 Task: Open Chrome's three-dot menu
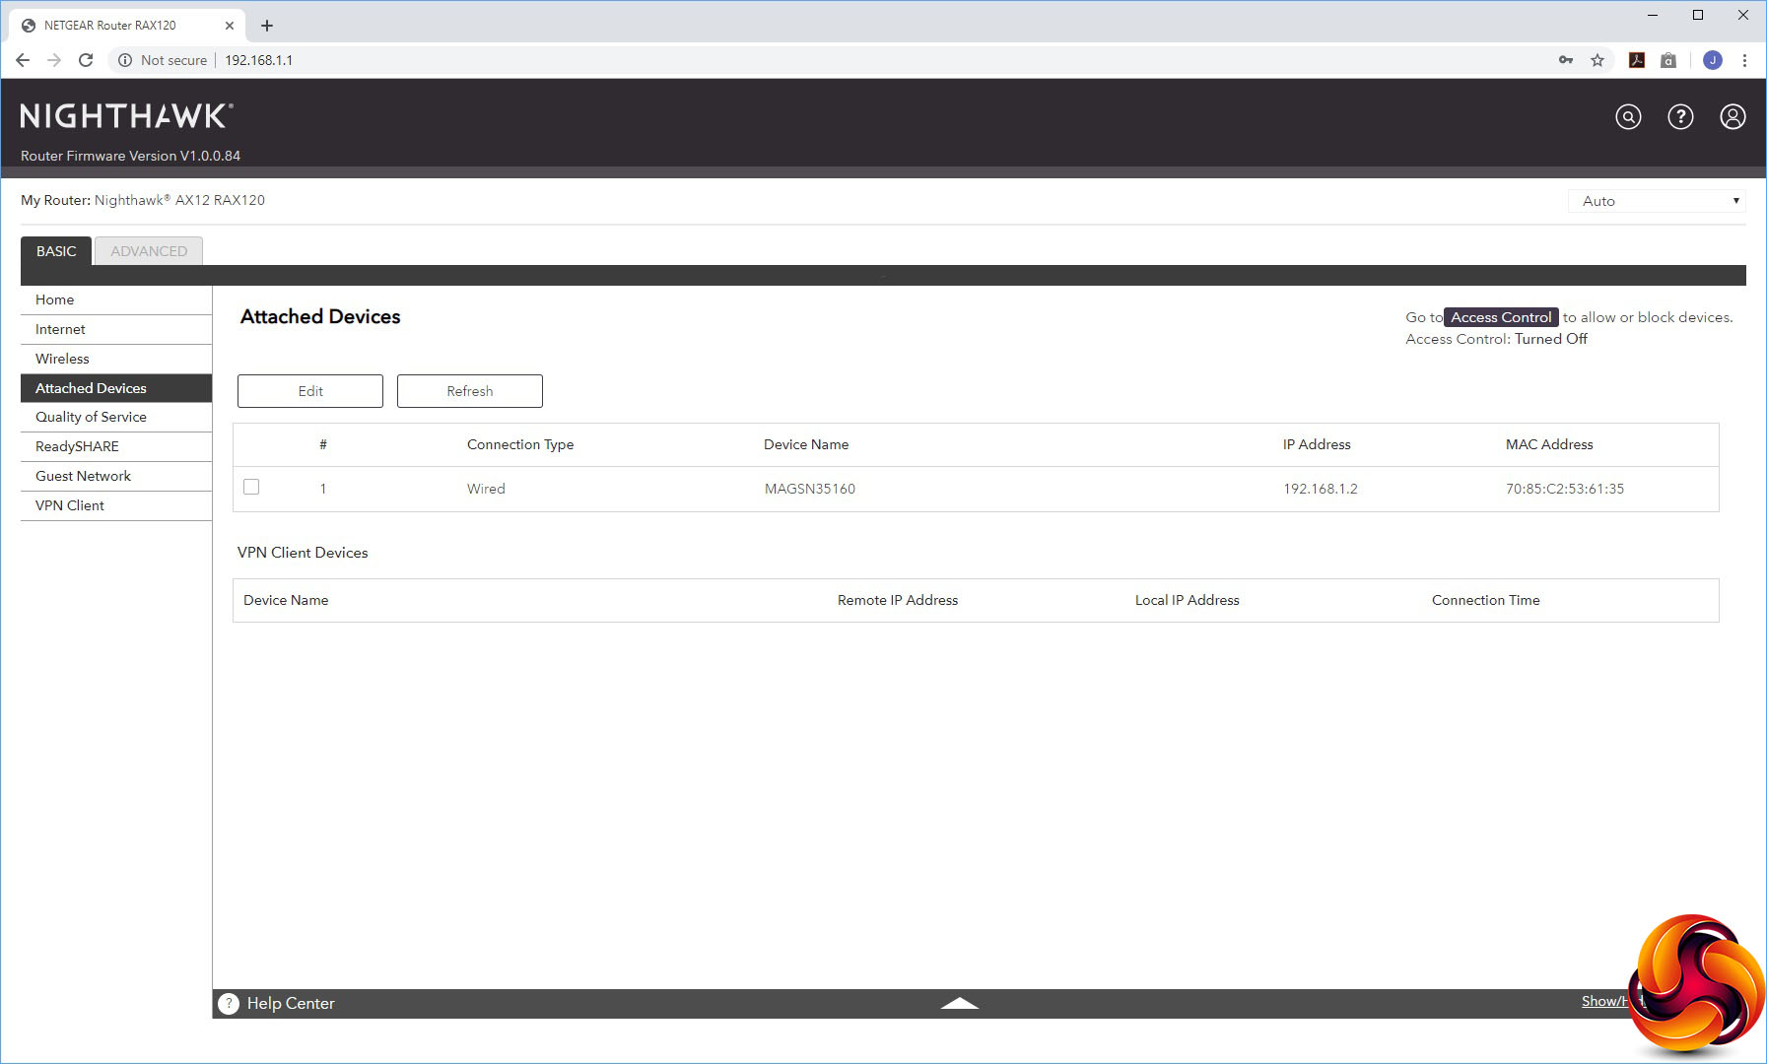point(1744,60)
